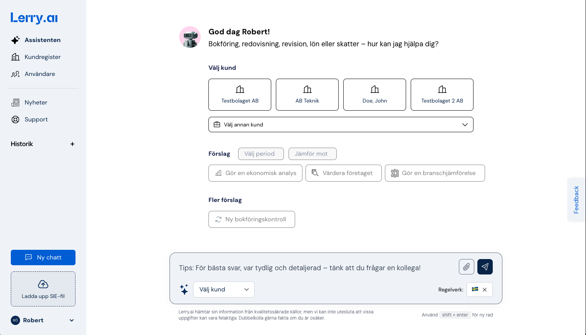Open the Välj annan kund dropdown
Viewport: 586px width, 335px height.
pyautogui.click(x=341, y=125)
